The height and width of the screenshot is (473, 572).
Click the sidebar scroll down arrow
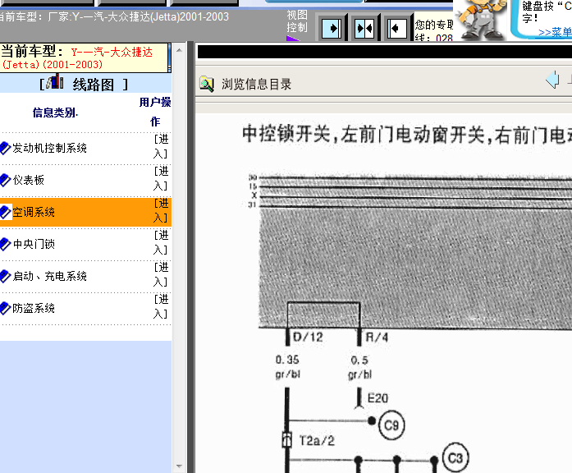pos(179,466)
